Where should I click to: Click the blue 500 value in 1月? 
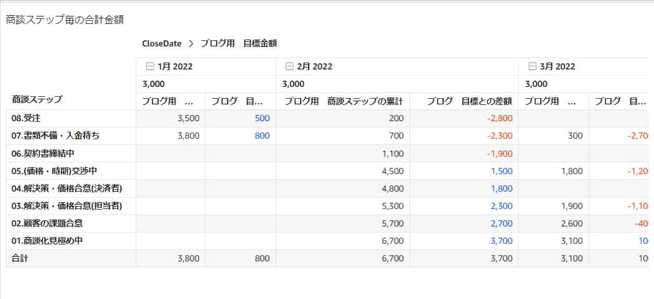(x=262, y=118)
